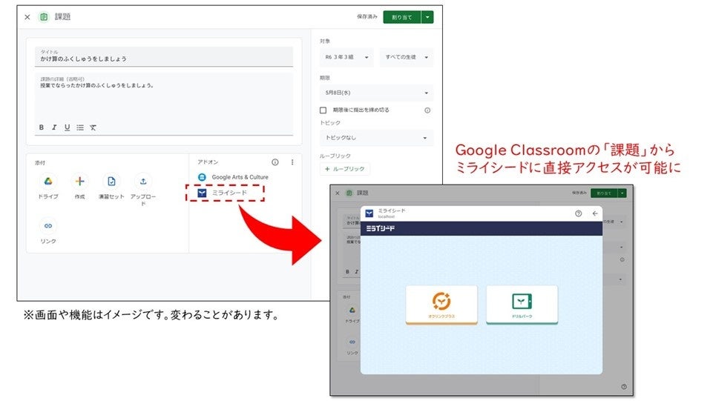This screenshot has width=713, height=401.
Task: Click the info icon next to 期限後に提出を締め切る
Action: [427, 110]
